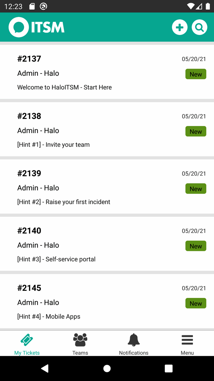Image resolution: width=214 pixels, height=381 pixels.
Task: Open search with magnifier icon
Action: 199,27
